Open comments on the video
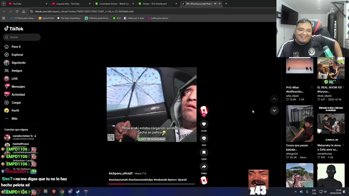Viewport: 349px width, 196px height. [x=204, y=138]
